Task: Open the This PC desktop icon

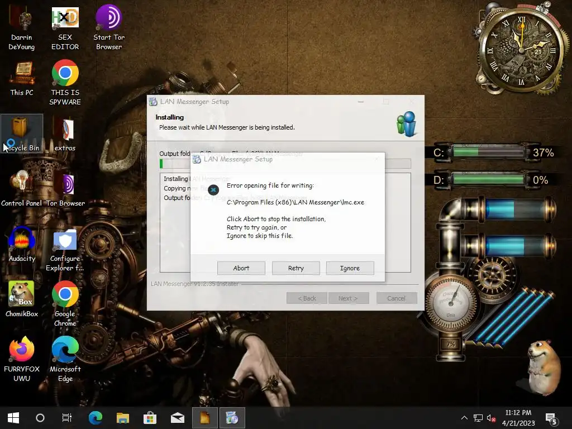Action: pyautogui.click(x=22, y=79)
